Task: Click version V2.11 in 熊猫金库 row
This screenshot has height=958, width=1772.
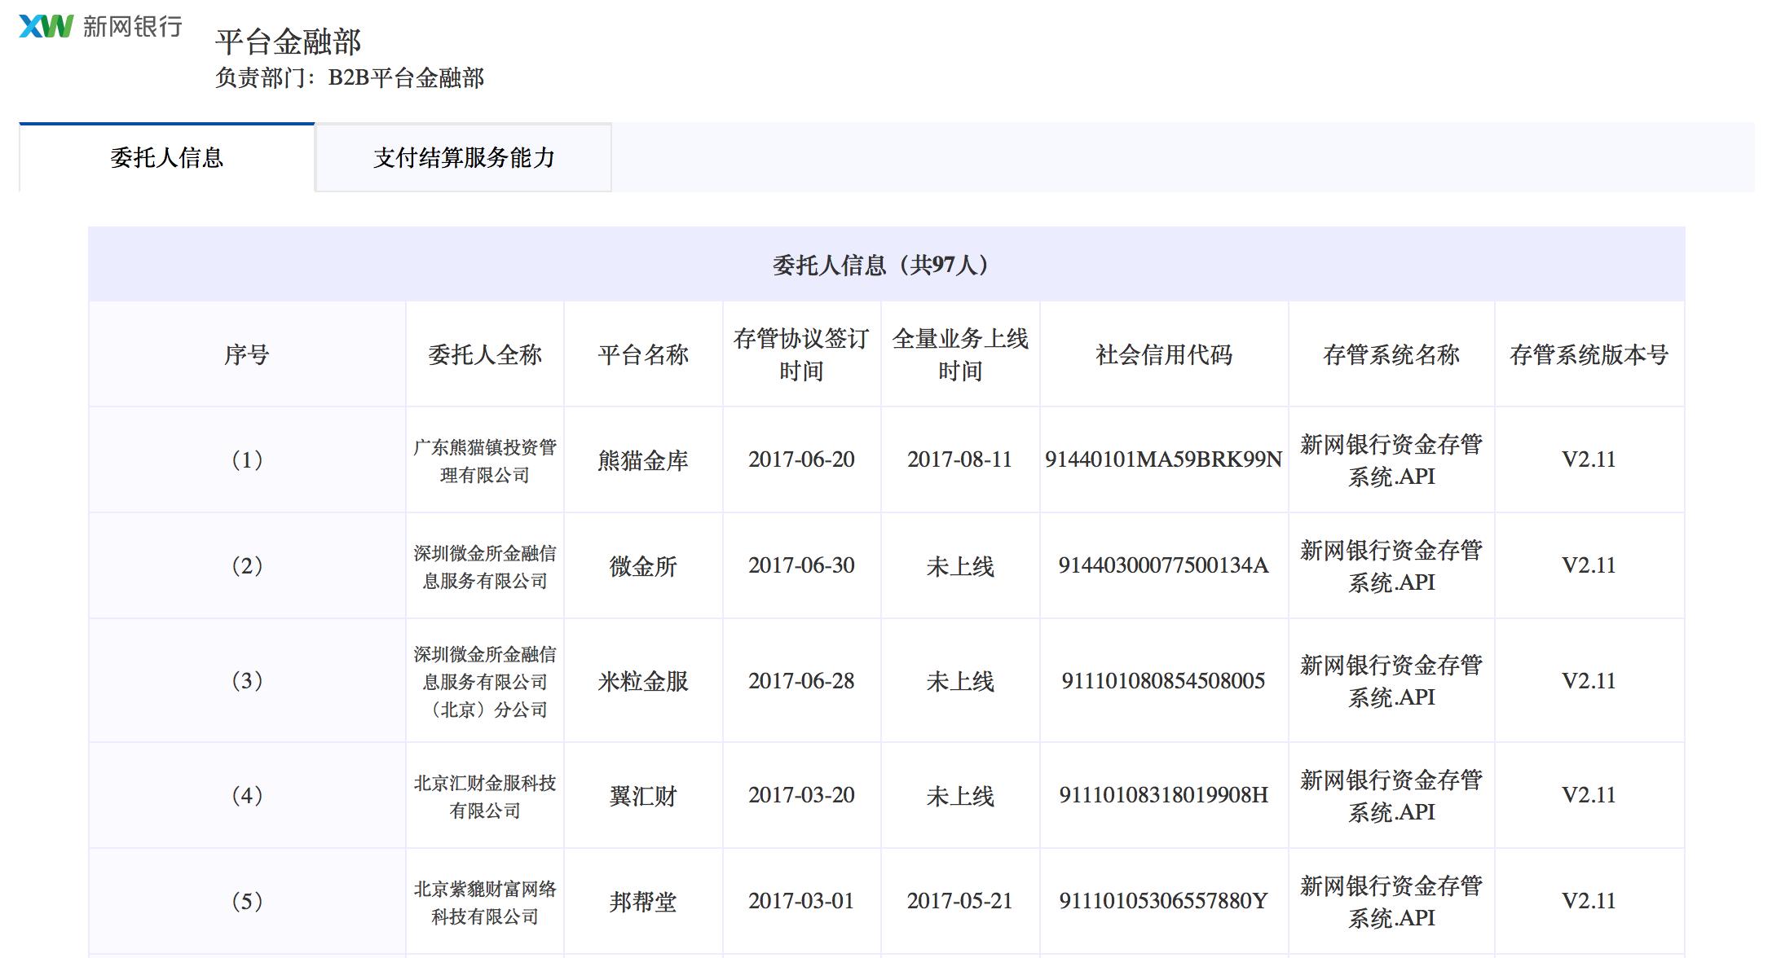Action: coord(1589,459)
